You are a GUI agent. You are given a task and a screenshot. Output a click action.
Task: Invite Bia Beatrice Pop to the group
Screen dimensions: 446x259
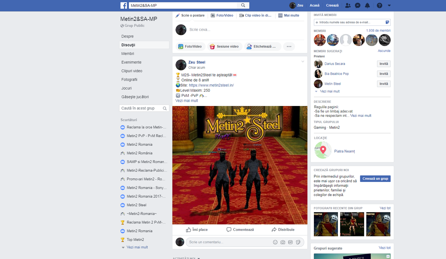click(x=384, y=74)
